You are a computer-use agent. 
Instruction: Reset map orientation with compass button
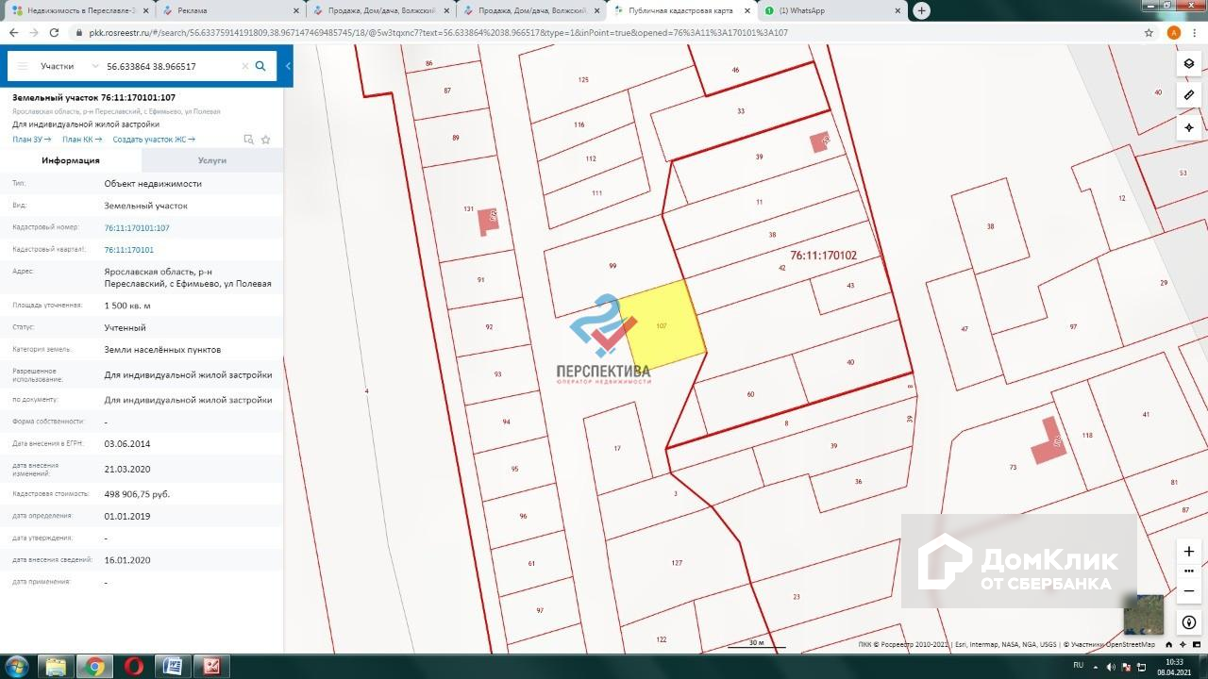[x=1189, y=622]
